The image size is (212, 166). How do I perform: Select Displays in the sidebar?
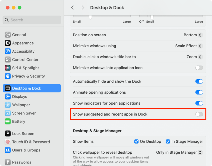pyautogui.click(x=32, y=97)
